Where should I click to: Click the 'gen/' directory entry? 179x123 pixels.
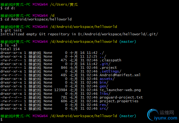[104, 86]
